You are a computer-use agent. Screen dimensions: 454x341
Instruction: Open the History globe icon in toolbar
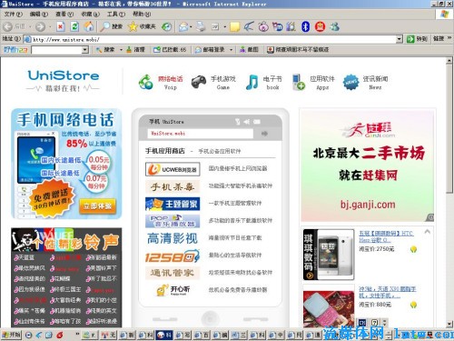[166, 27]
